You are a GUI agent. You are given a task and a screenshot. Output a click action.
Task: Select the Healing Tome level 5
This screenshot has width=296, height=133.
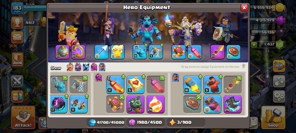[x=135, y=84]
